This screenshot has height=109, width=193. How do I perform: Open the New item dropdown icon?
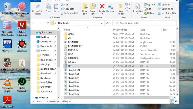[x=127, y=5]
